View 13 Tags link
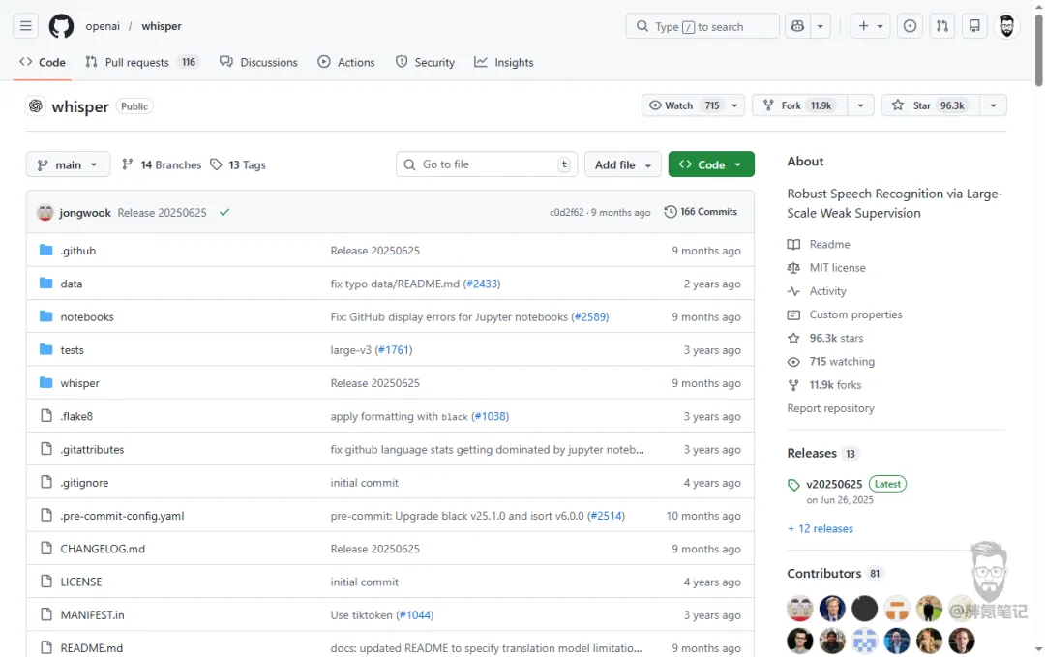The width and height of the screenshot is (1045, 657). tap(238, 164)
